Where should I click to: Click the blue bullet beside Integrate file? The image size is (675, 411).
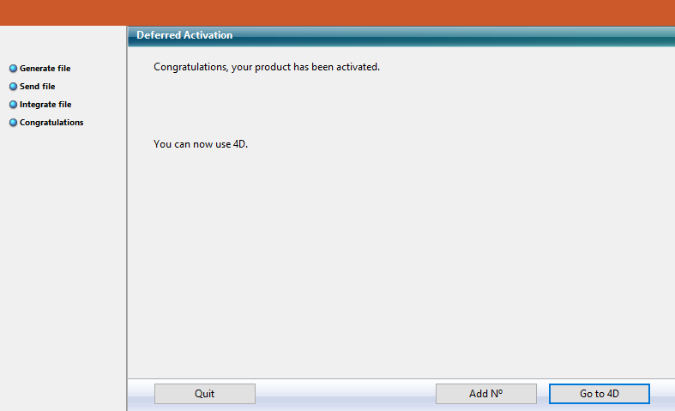[x=13, y=105]
